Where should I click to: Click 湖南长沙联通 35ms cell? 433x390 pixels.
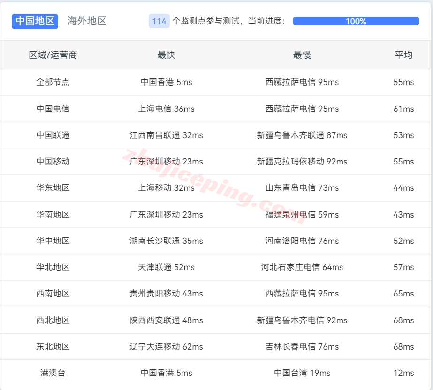click(x=166, y=241)
